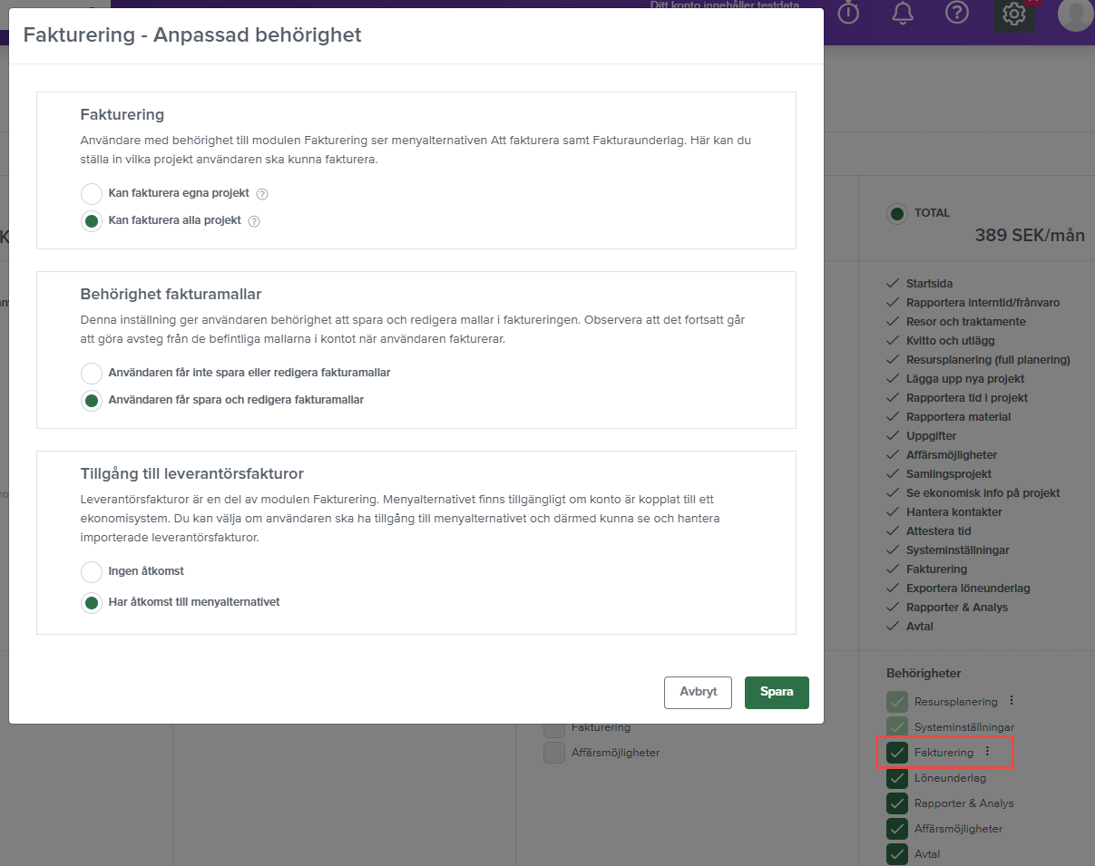The width and height of the screenshot is (1095, 866).
Task: Select the TOTAL plan radio button
Action: click(897, 214)
